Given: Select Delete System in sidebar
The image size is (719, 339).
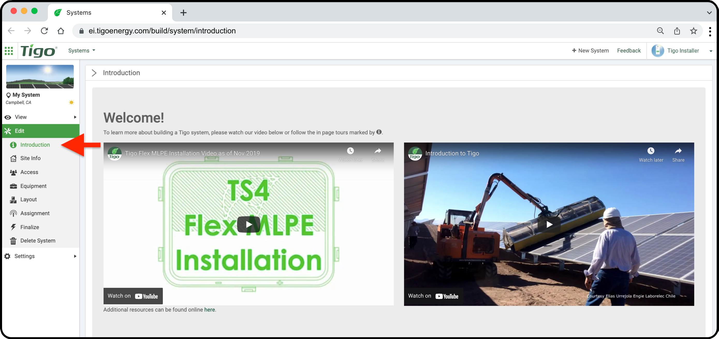Looking at the screenshot, I should [38, 240].
